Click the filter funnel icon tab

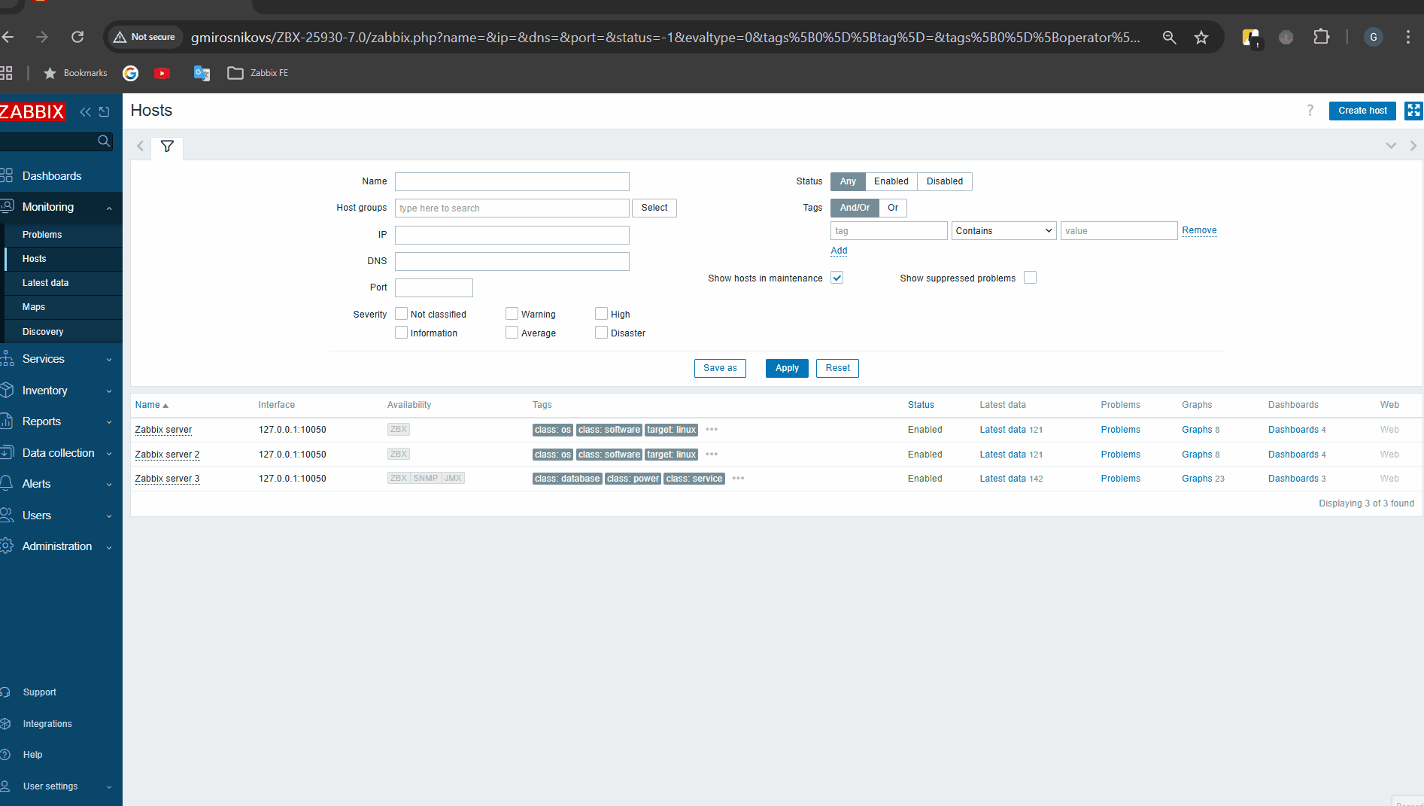pos(167,146)
